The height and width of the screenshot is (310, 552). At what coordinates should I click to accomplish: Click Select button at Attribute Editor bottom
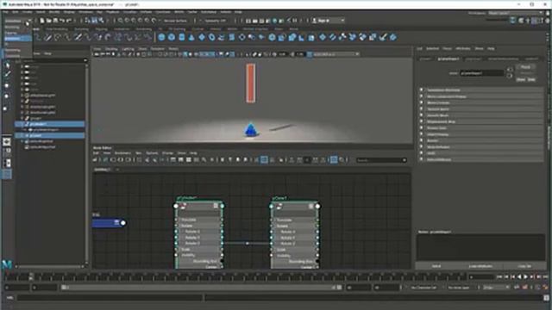(x=436, y=266)
